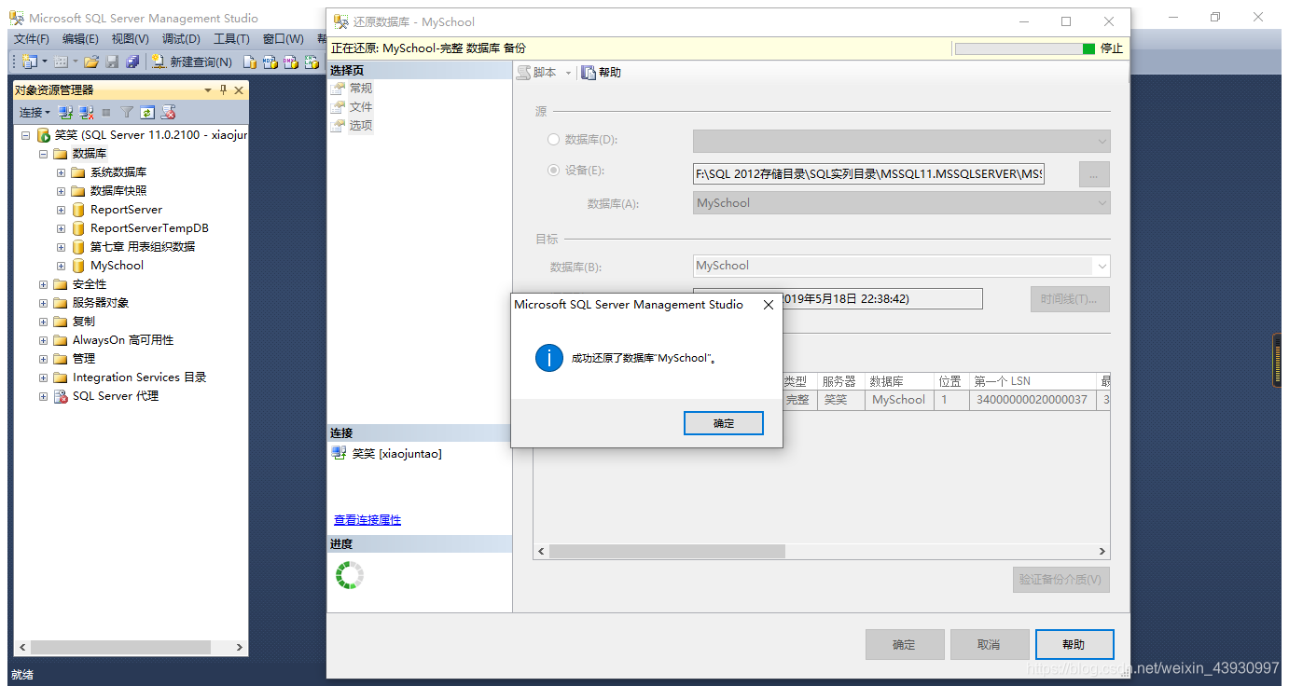Expand the MySchool database tree node
The image size is (1289, 686).
62,266
